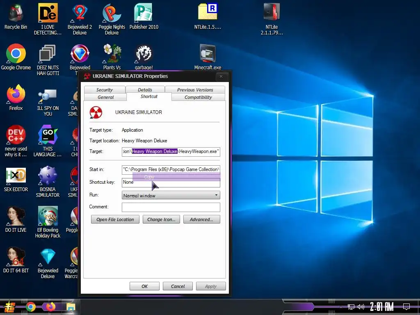The width and height of the screenshot is (420, 315).
Task: Click the Start in path field
Action: pyautogui.click(x=171, y=169)
